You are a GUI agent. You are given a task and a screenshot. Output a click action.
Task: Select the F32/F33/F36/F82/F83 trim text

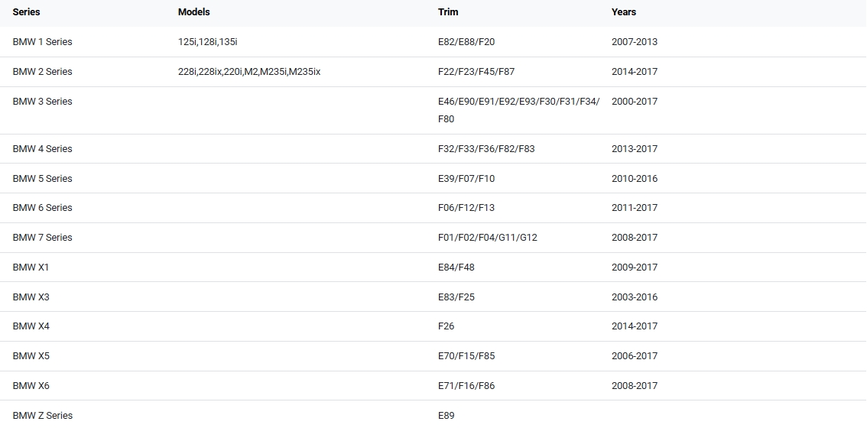[485, 149]
